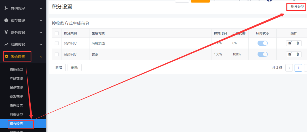
Task: Select the 积分设置 submenu item
Action: (x=23, y=124)
